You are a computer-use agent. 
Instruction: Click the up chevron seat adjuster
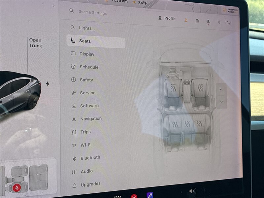click(221, 89)
